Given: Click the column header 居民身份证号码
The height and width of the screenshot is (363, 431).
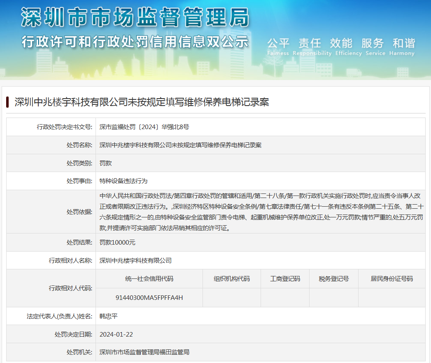Looking at the screenshot, I should click(392, 279).
